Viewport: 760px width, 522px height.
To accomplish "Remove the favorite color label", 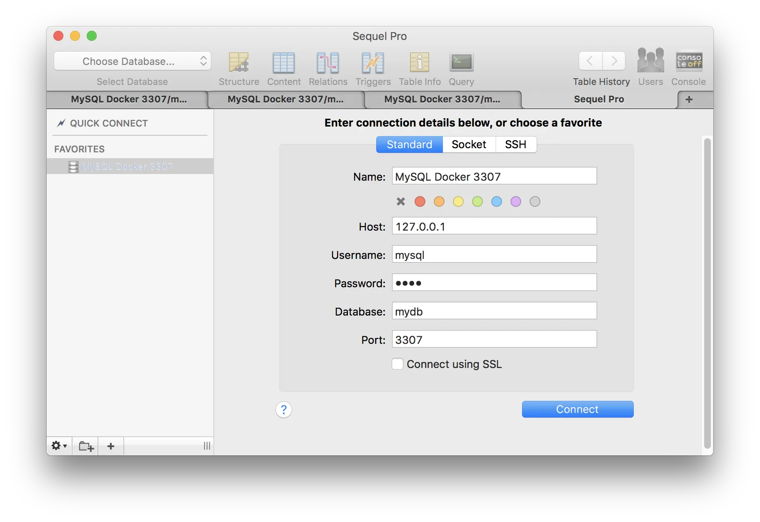I will (401, 201).
